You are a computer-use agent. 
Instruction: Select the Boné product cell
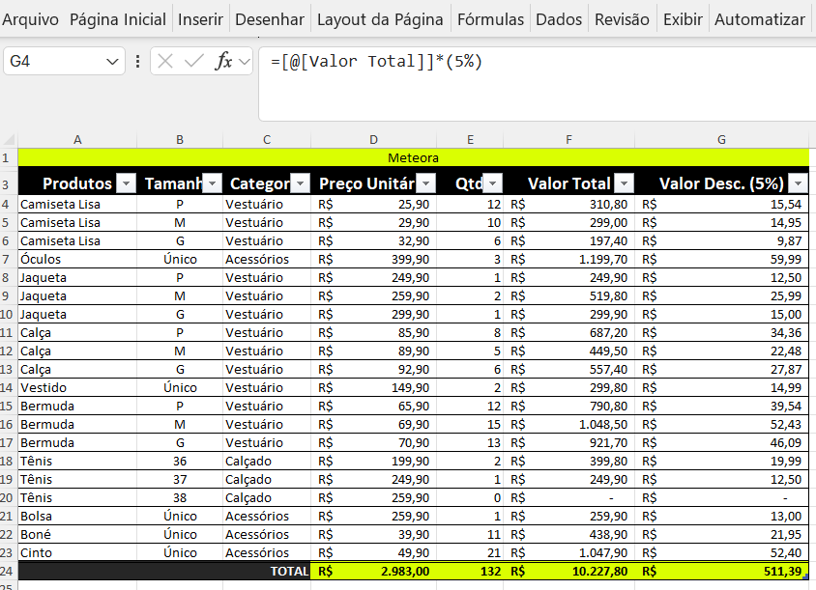(x=77, y=534)
